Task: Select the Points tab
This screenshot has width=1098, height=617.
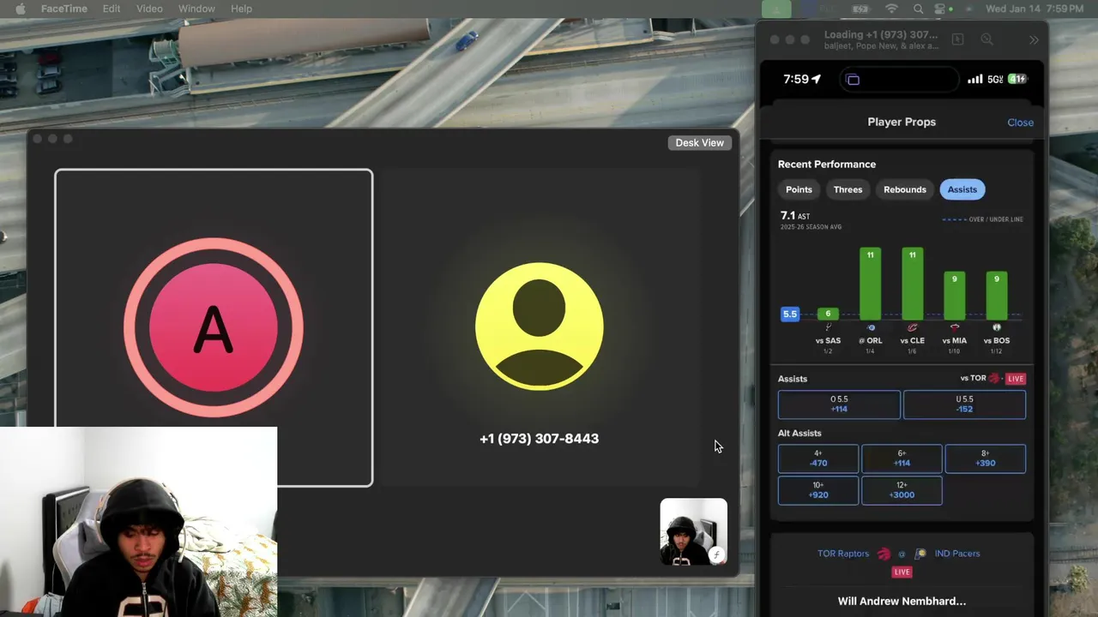Action: click(799, 189)
